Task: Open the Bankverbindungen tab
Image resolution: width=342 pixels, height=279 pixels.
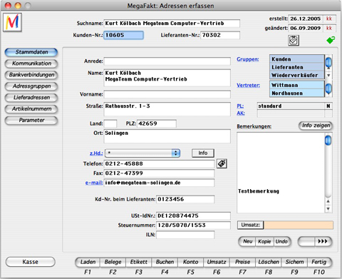Action: click(x=31, y=75)
